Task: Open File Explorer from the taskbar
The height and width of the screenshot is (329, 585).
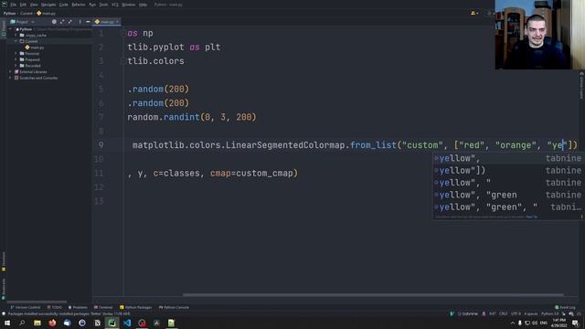Action: (37, 323)
